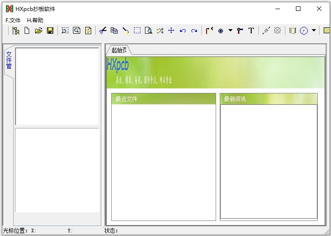Click inside the lower file manager pane
The image size is (331, 236).
pyautogui.click(x=57, y=170)
